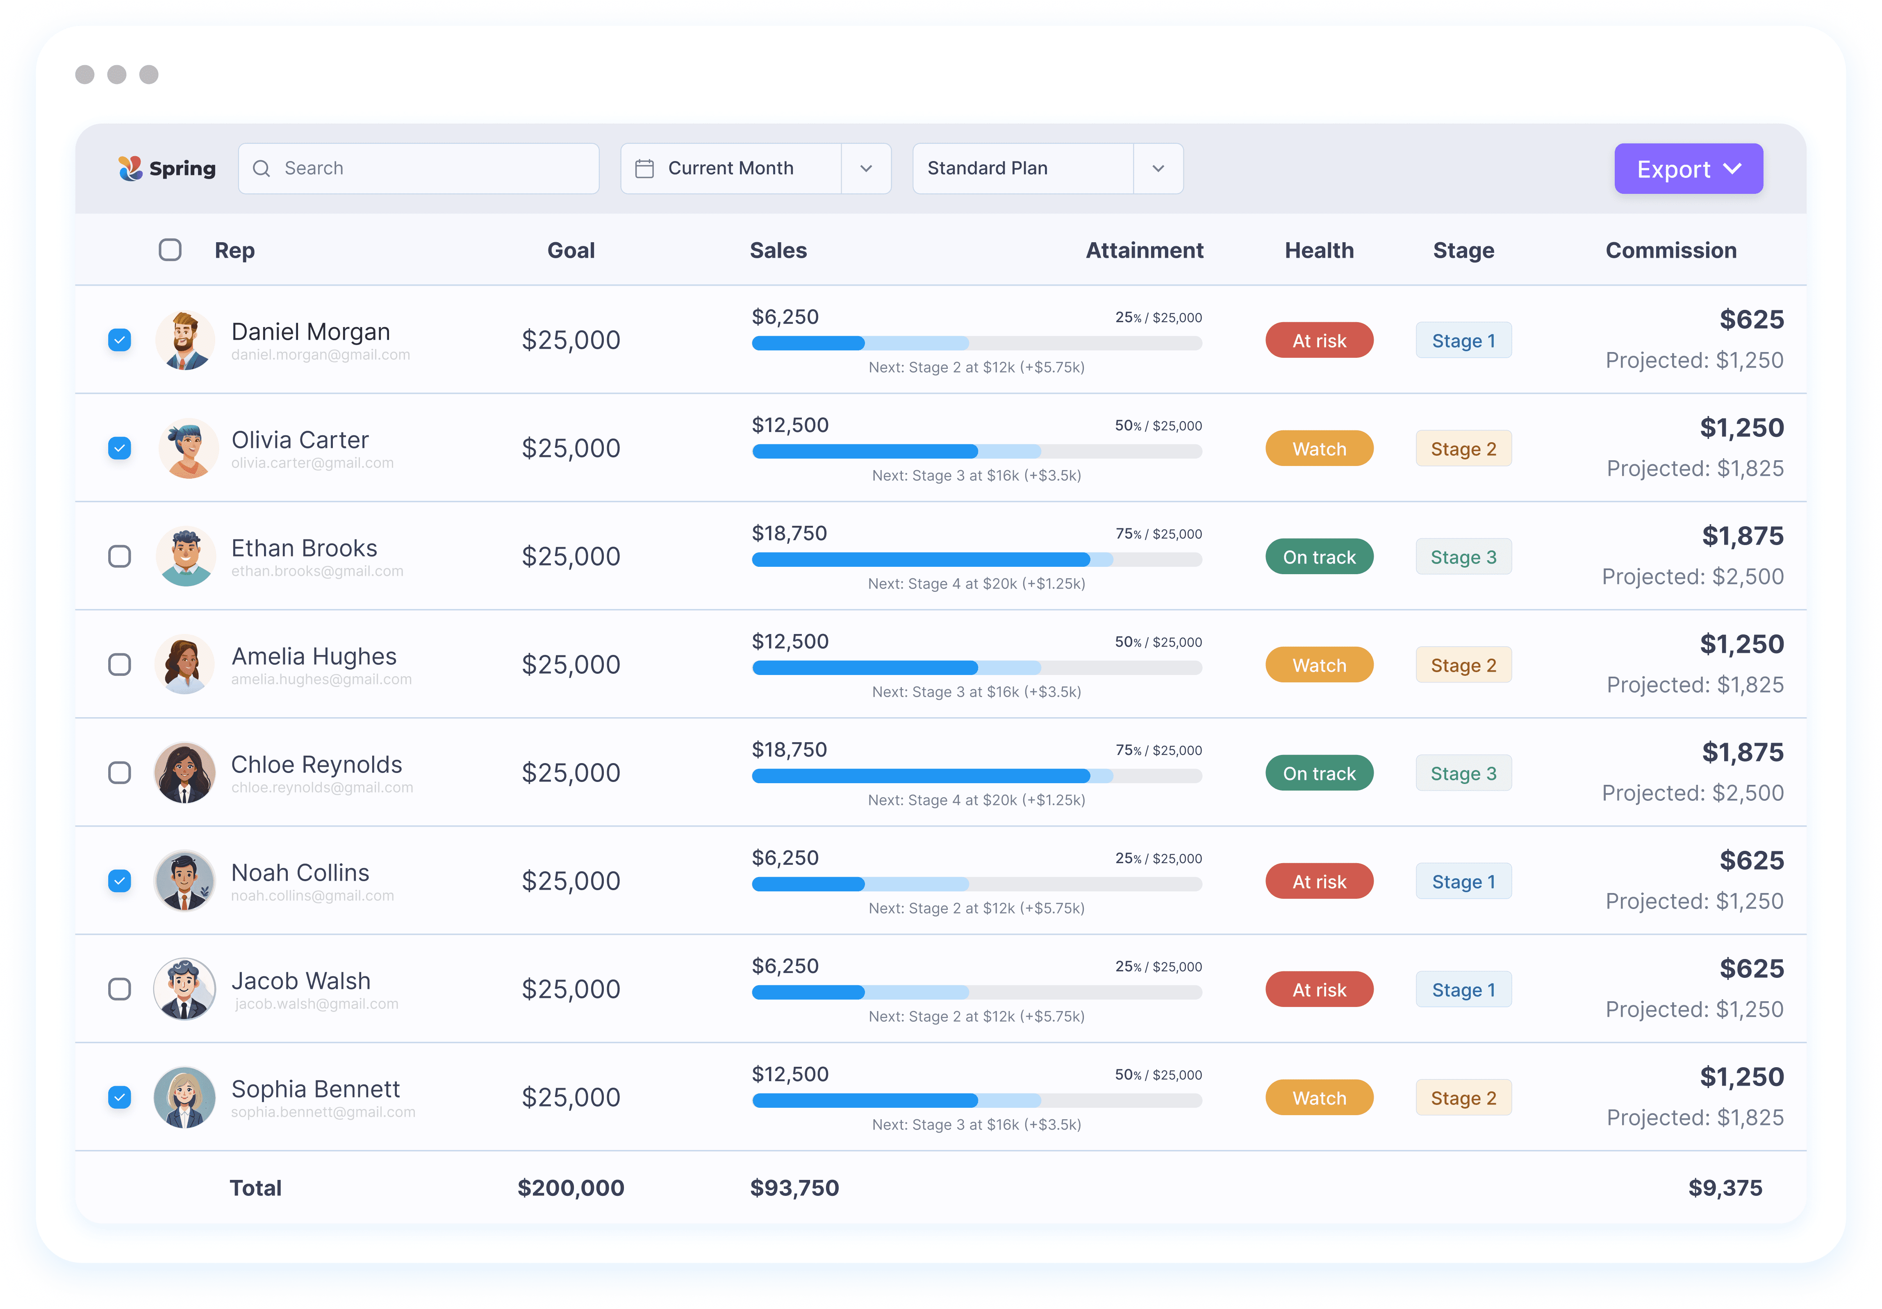
Task: Toggle the select-all checkbox beside Rep
Action: (171, 250)
